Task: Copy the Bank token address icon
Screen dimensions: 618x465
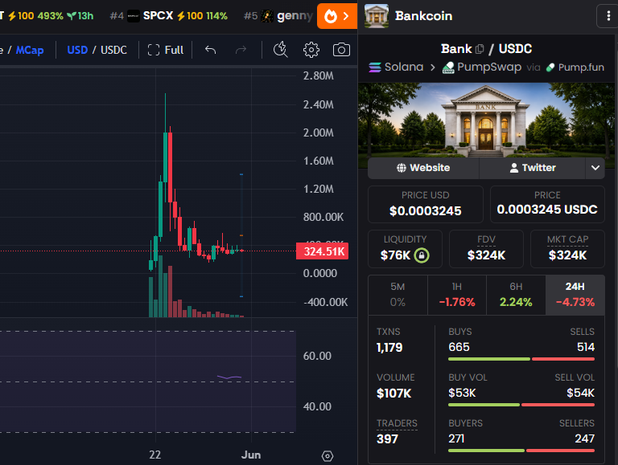Action: pos(480,49)
